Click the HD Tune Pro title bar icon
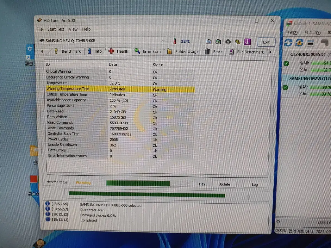 point(39,20)
